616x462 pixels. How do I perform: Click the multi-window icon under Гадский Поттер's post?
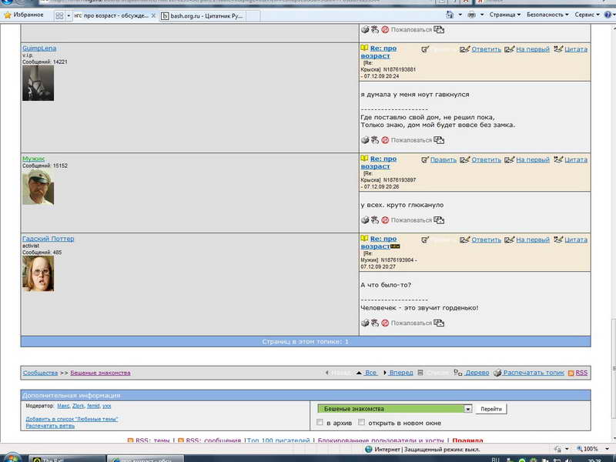point(439,323)
